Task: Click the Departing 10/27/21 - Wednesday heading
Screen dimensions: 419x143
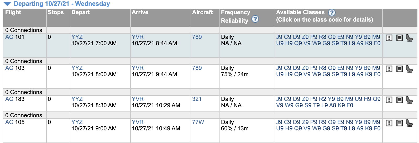Action: click(62, 4)
